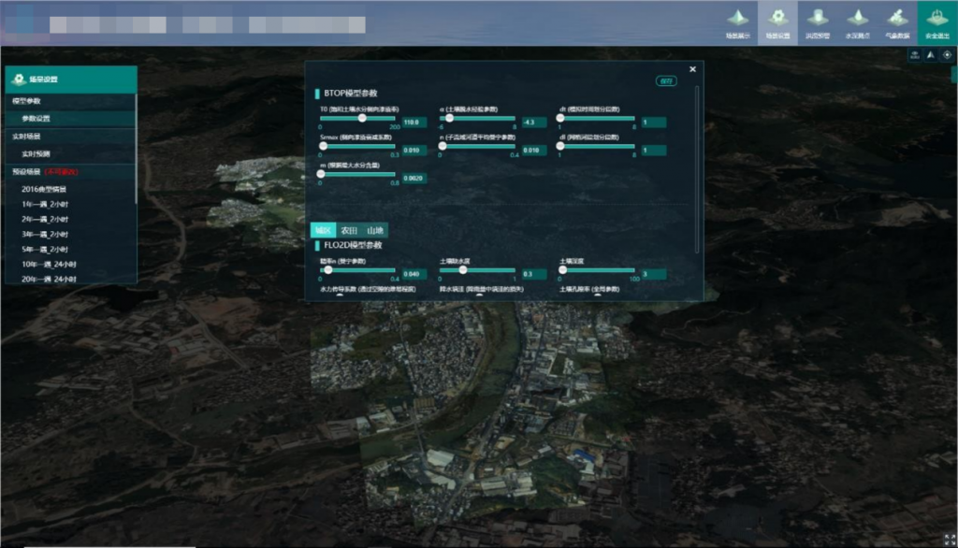Select 参数设置 in the sidebar
Screen dimensions: 958x548
point(69,119)
